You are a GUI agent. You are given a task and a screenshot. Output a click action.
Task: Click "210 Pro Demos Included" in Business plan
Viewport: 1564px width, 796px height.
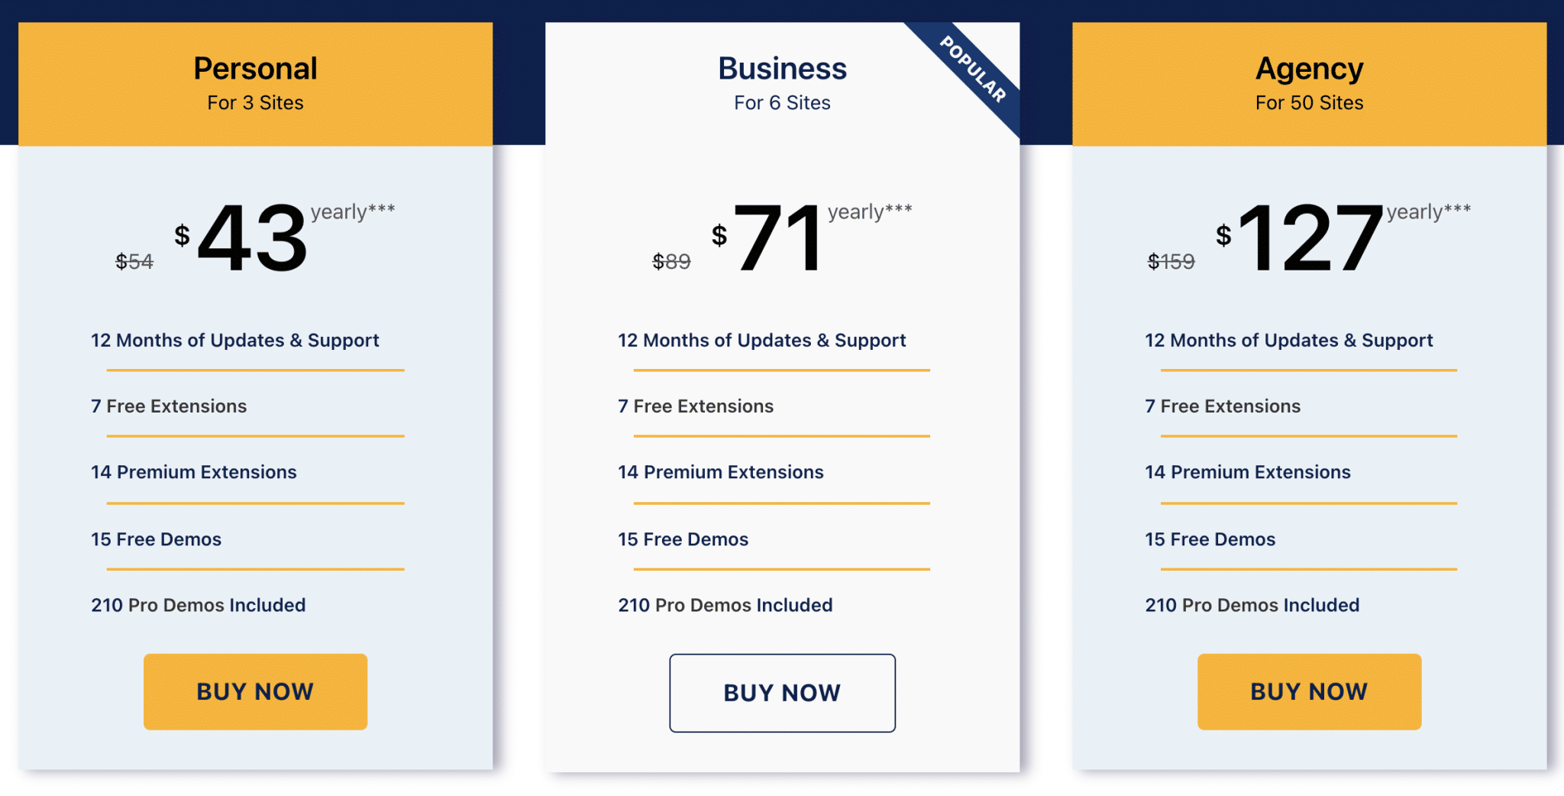click(x=725, y=605)
